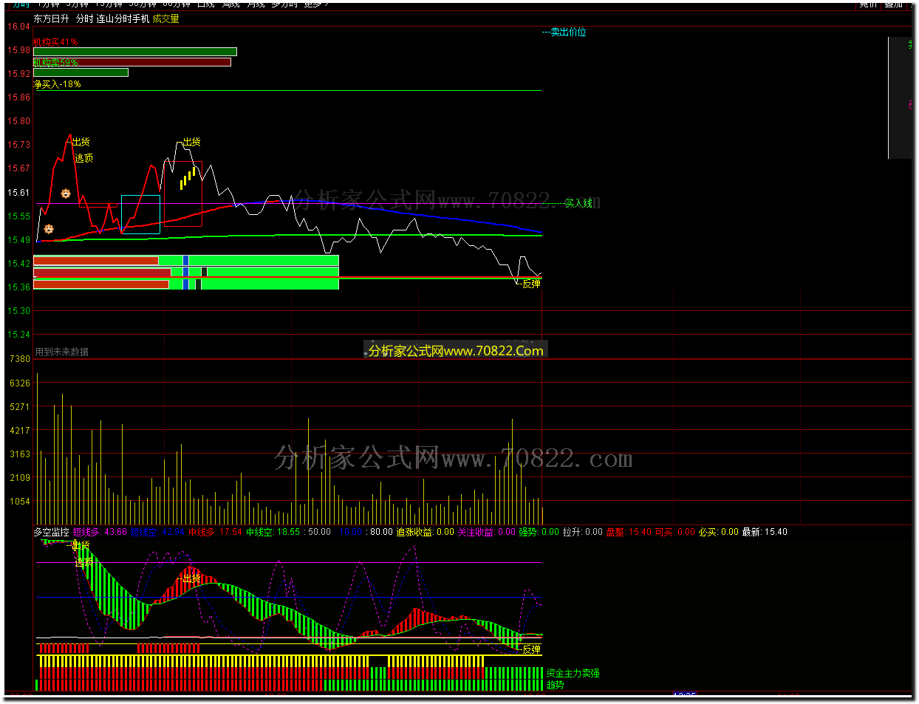Click the 连山分时手机 indicator name
The height and width of the screenshot is (704, 919).
pos(123,18)
